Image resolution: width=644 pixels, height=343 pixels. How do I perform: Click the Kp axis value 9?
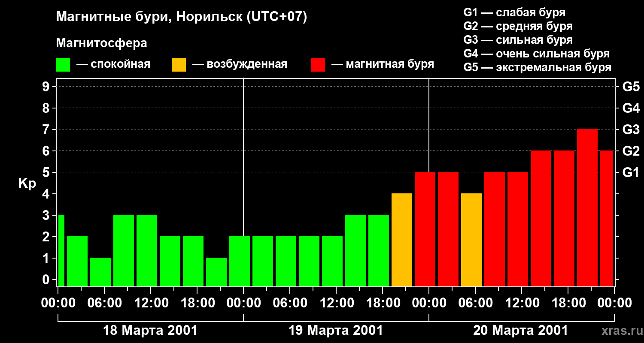click(47, 87)
